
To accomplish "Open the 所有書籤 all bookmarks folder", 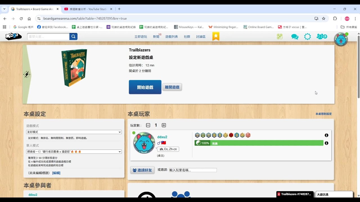I will (349, 27).
